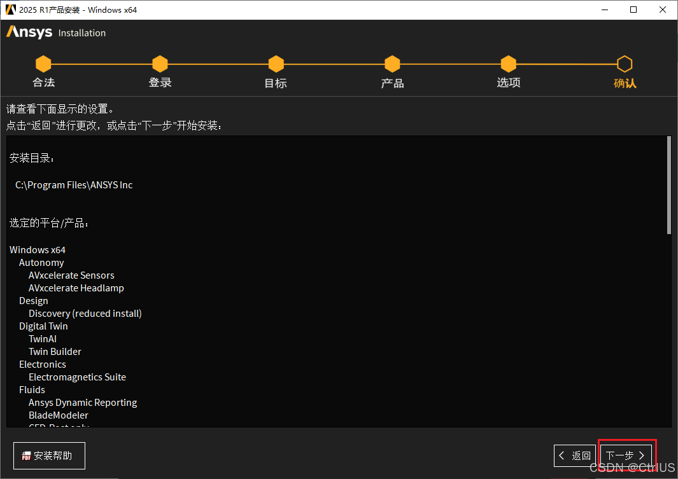Click the Fluids category row
The image size is (678, 479).
pyautogui.click(x=32, y=389)
